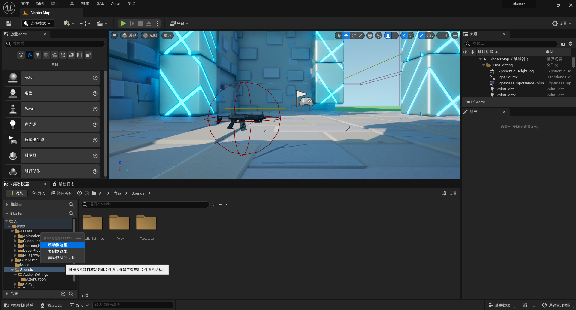Save the current level with the floppy icon
The image size is (576, 310).
point(9,23)
